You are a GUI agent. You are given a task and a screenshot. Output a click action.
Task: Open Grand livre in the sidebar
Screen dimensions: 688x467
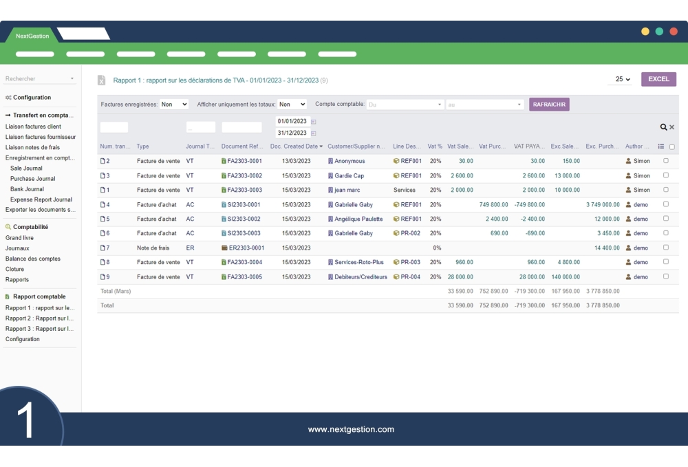[x=19, y=238]
